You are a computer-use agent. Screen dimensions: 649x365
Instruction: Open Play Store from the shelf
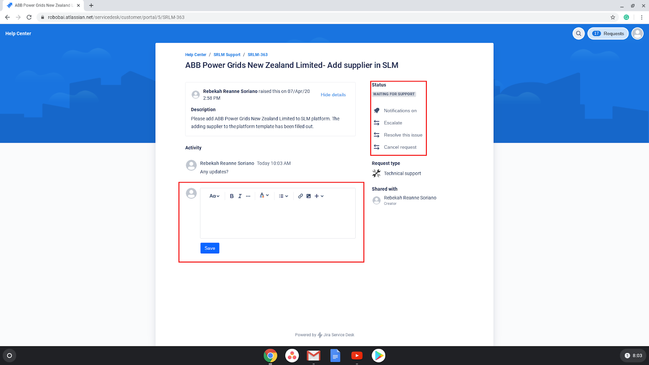(378, 356)
